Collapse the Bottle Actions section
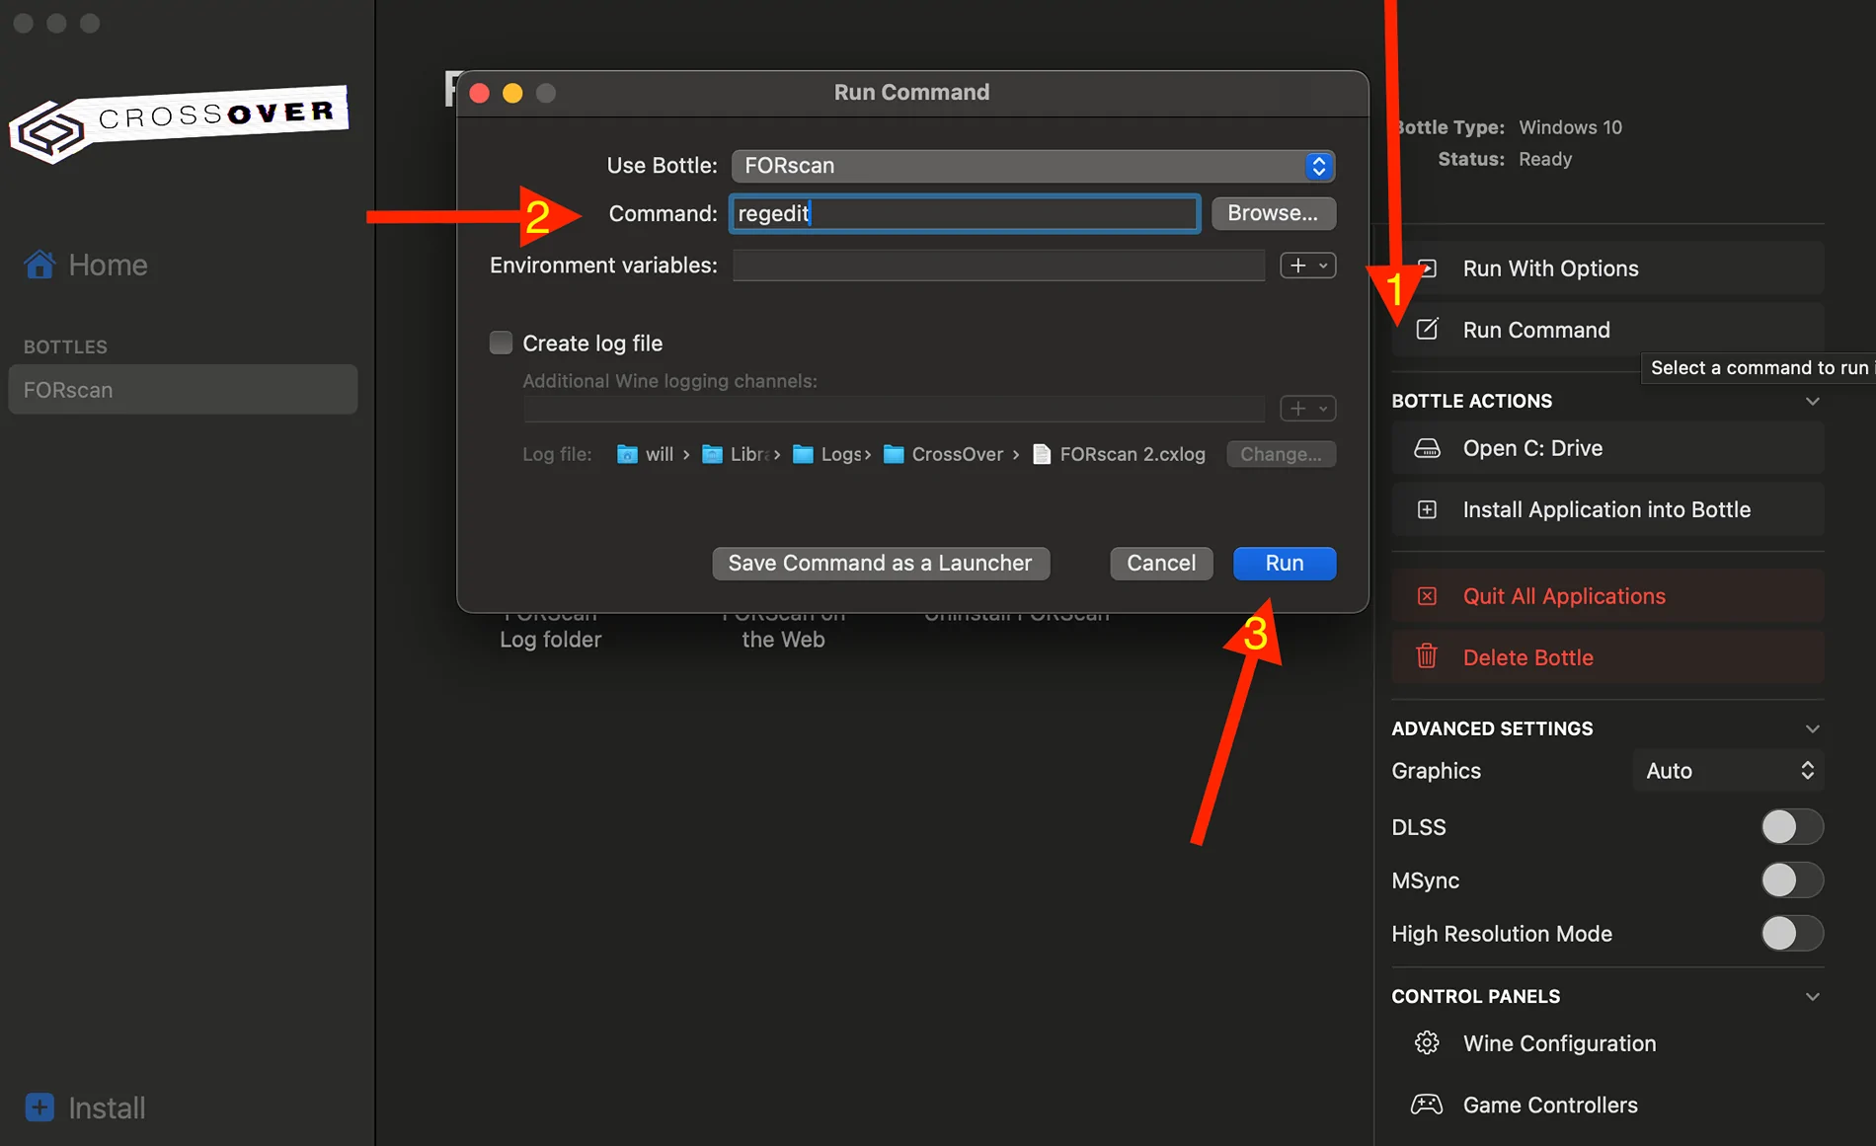The height and width of the screenshot is (1146, 1876). click(1813, 401)
